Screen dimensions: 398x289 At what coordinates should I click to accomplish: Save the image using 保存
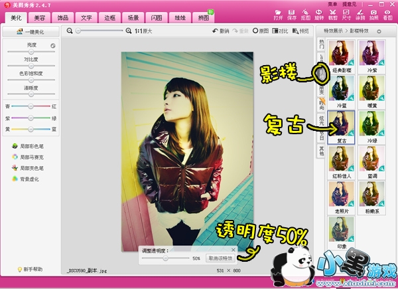pyautogui.click(x=292, y=15)
